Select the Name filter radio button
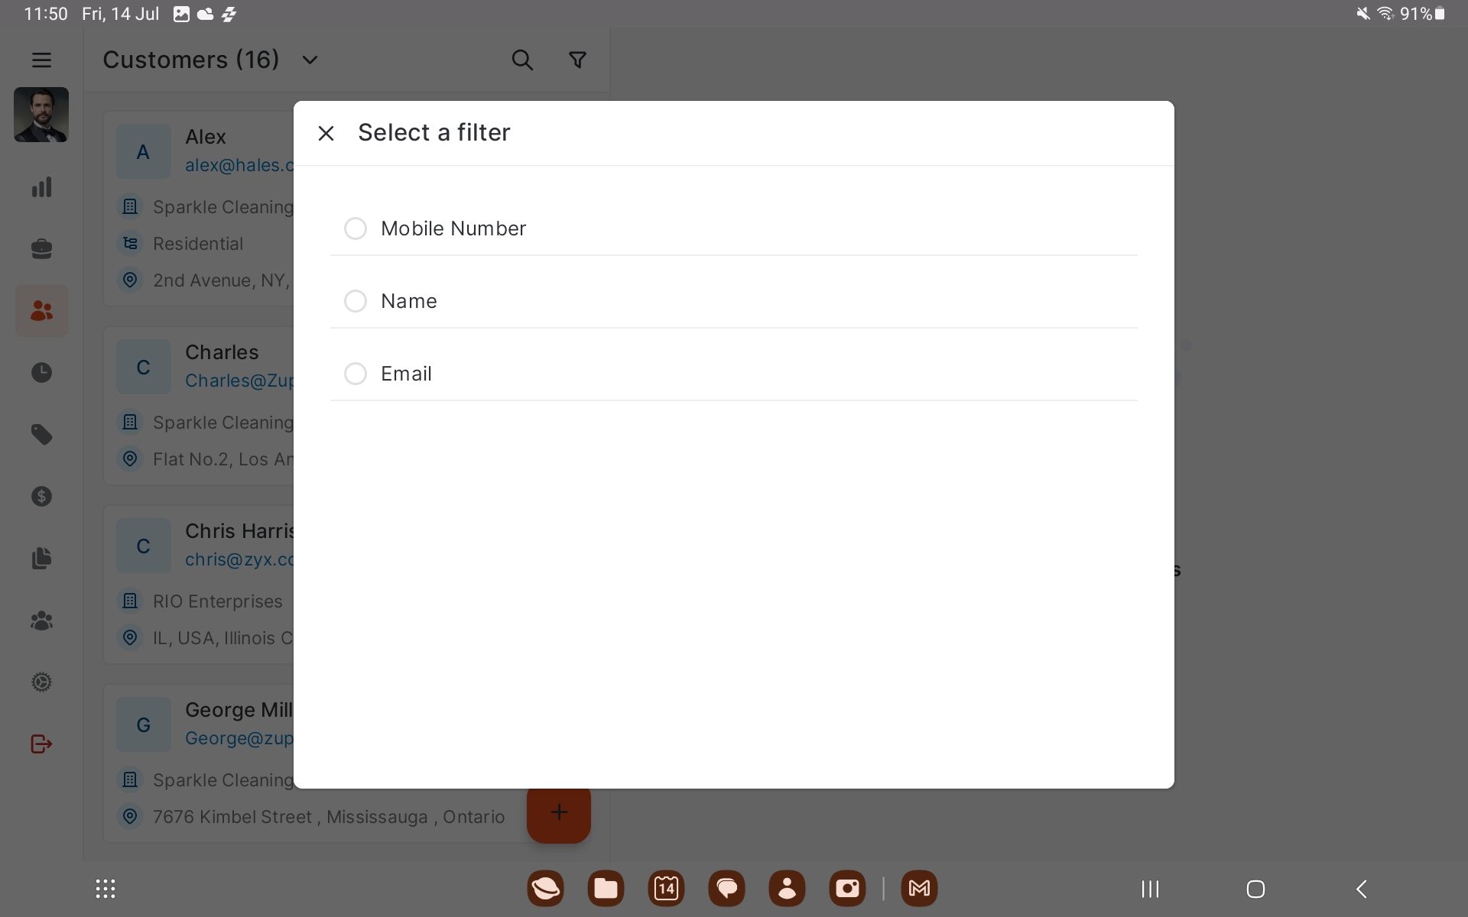Viewport: 1468px width, 917px height. (x=356, y=301)
